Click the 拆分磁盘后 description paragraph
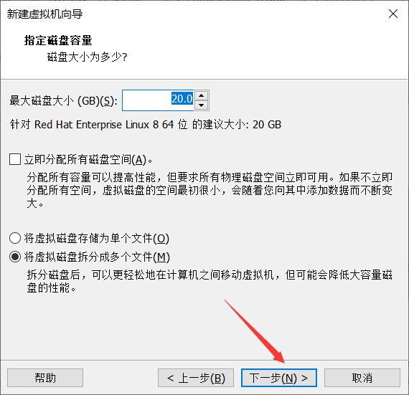This screenshot has height=395, width=409. 210,282
